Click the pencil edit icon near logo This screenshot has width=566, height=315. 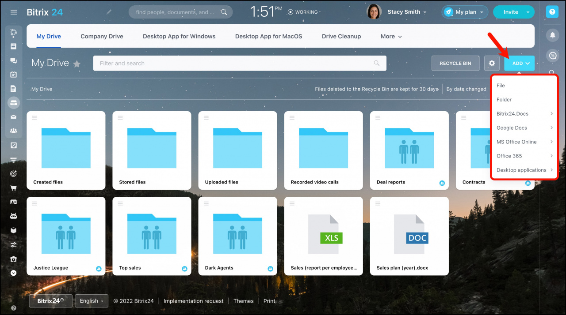coord(109,12)
